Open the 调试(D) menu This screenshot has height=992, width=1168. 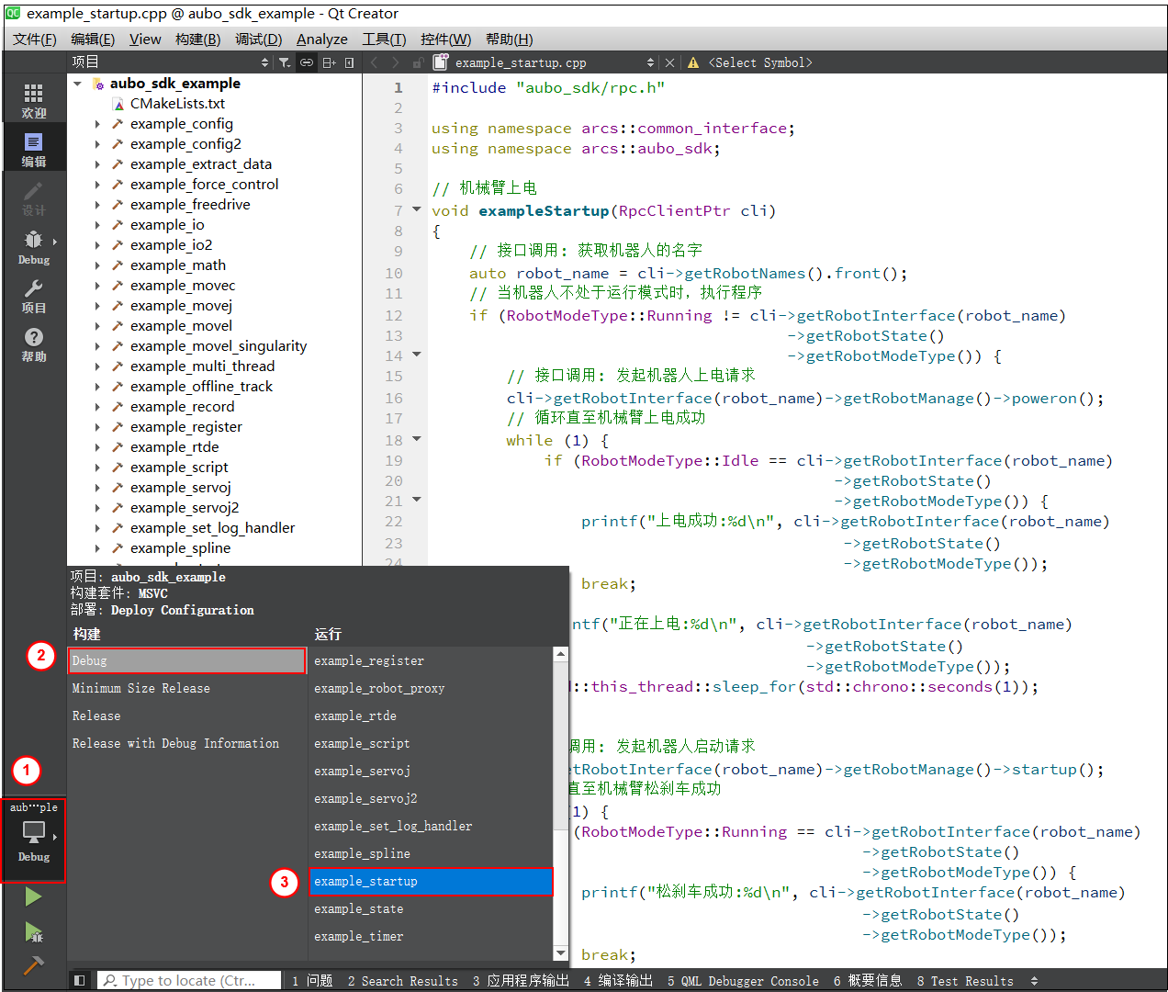point(259,39)
